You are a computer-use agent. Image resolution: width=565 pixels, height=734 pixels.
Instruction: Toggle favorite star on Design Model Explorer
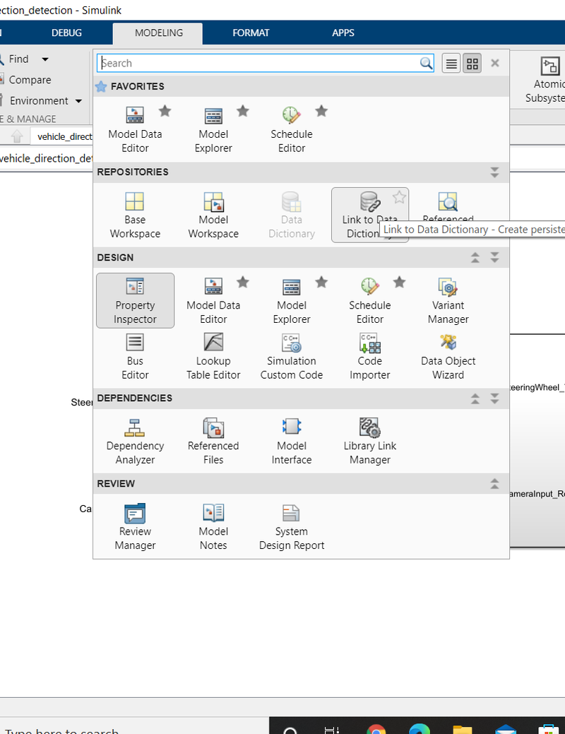click(321, 283)
